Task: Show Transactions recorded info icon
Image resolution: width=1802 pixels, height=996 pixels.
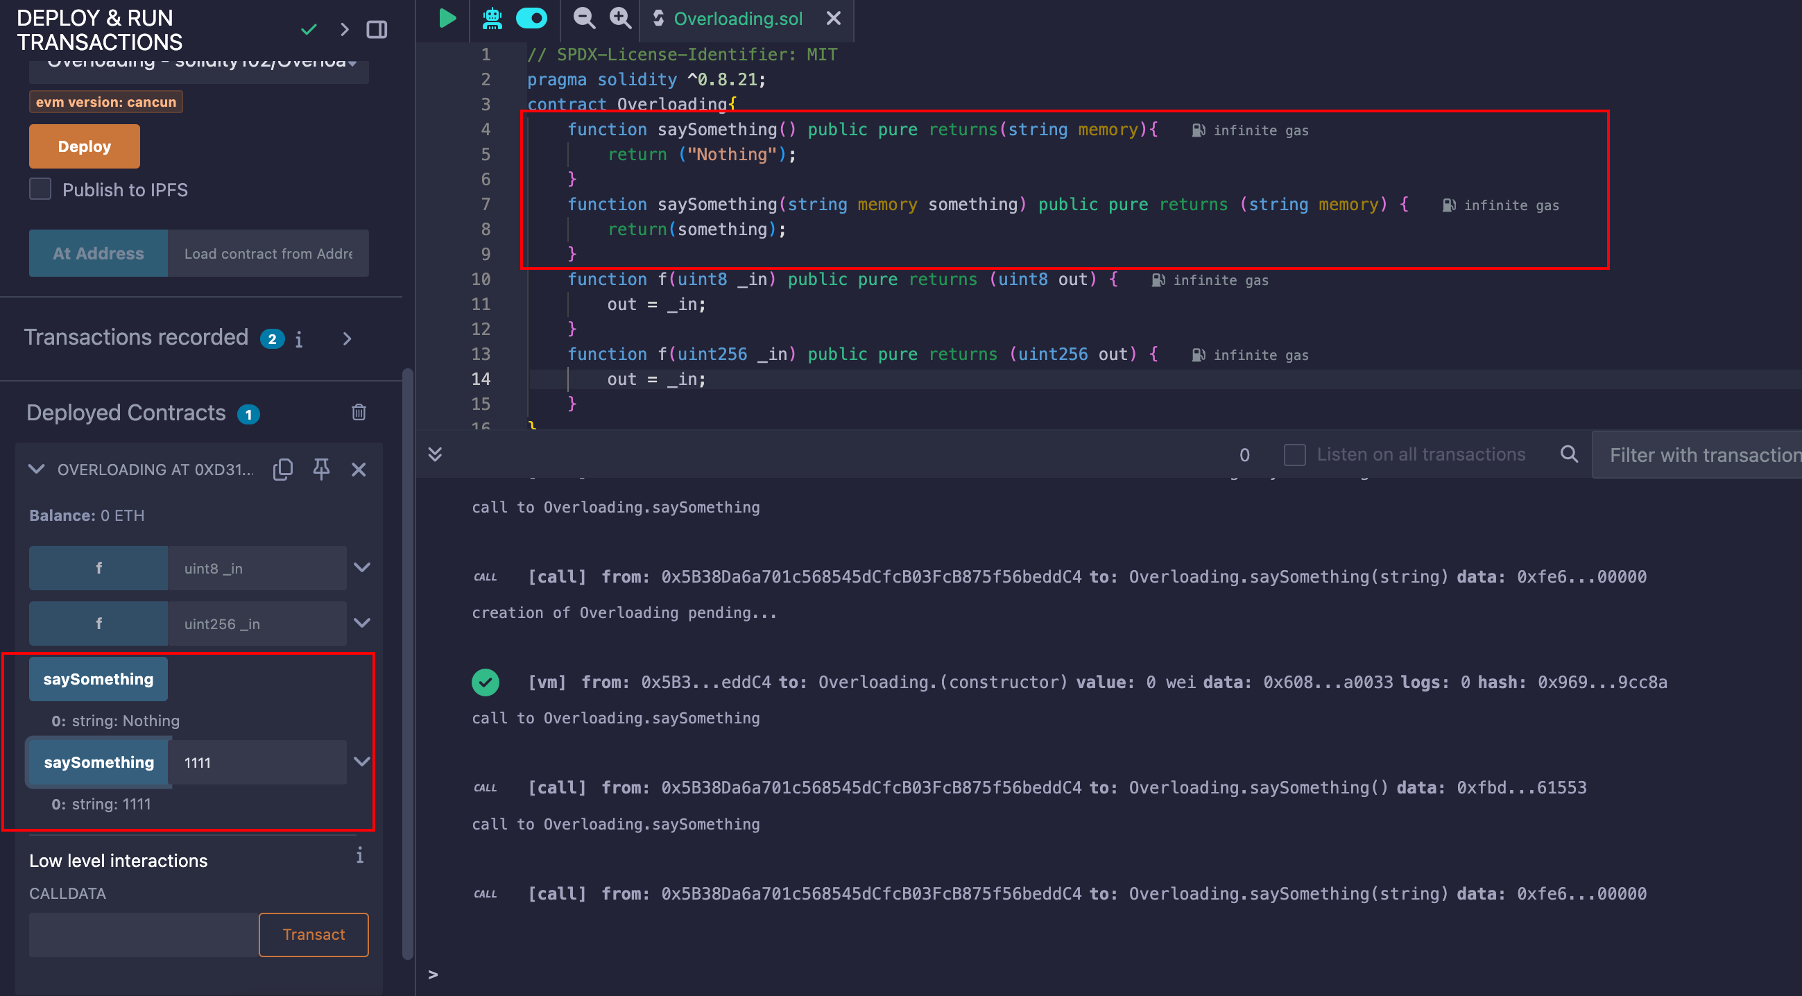Action: [299, 339]
